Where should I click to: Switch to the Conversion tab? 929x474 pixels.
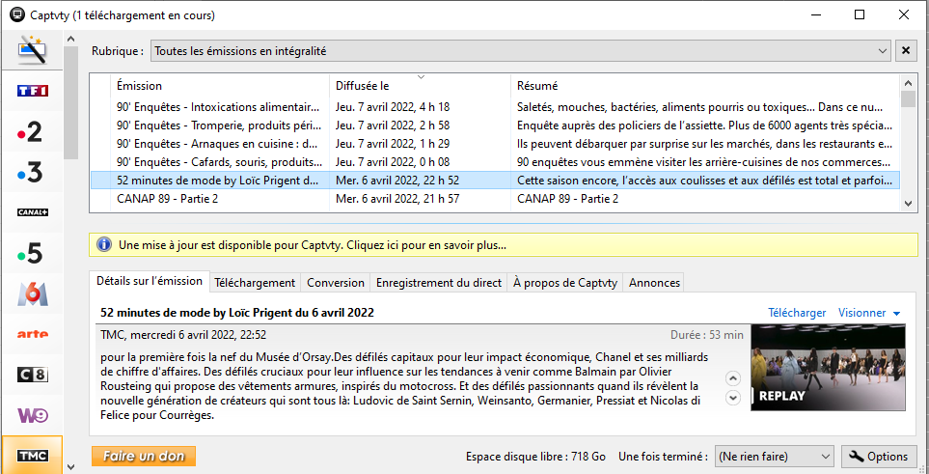(x=336, y=283)
